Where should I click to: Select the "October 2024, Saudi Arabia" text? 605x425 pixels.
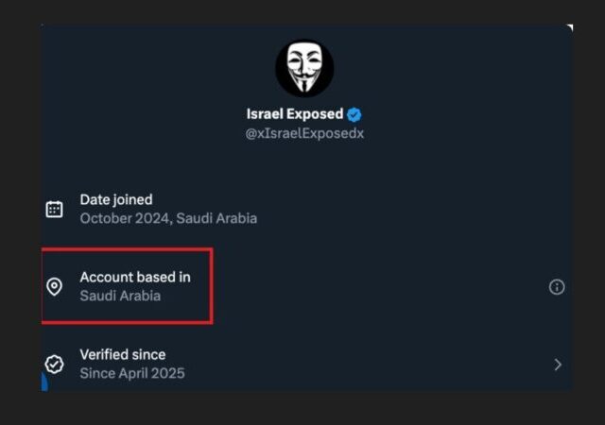tap(168, 218)
